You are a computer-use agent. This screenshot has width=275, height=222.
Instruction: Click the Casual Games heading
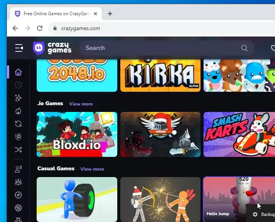[56, 169]
